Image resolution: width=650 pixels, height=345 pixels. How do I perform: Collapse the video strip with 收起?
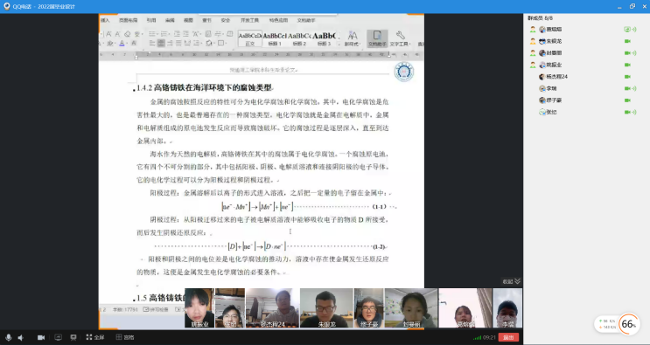click(x=512, y=281)
